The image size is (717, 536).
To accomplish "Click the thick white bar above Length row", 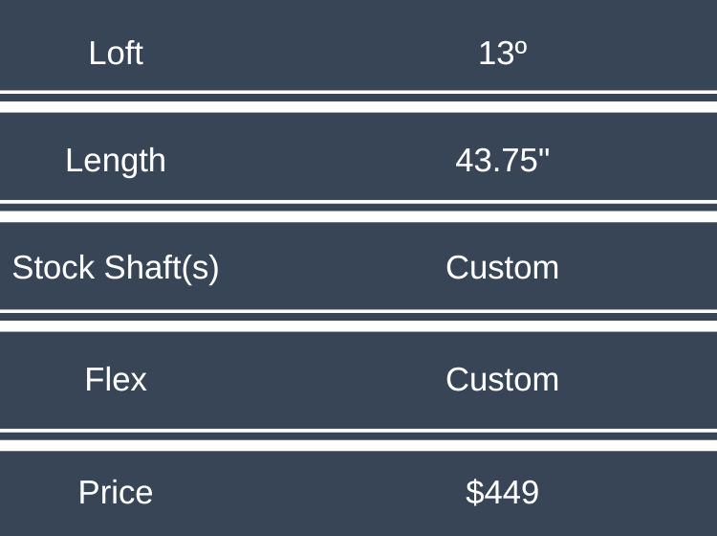I will pos(358,107).
